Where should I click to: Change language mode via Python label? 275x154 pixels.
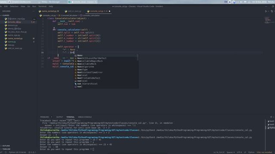click(251, 152)
